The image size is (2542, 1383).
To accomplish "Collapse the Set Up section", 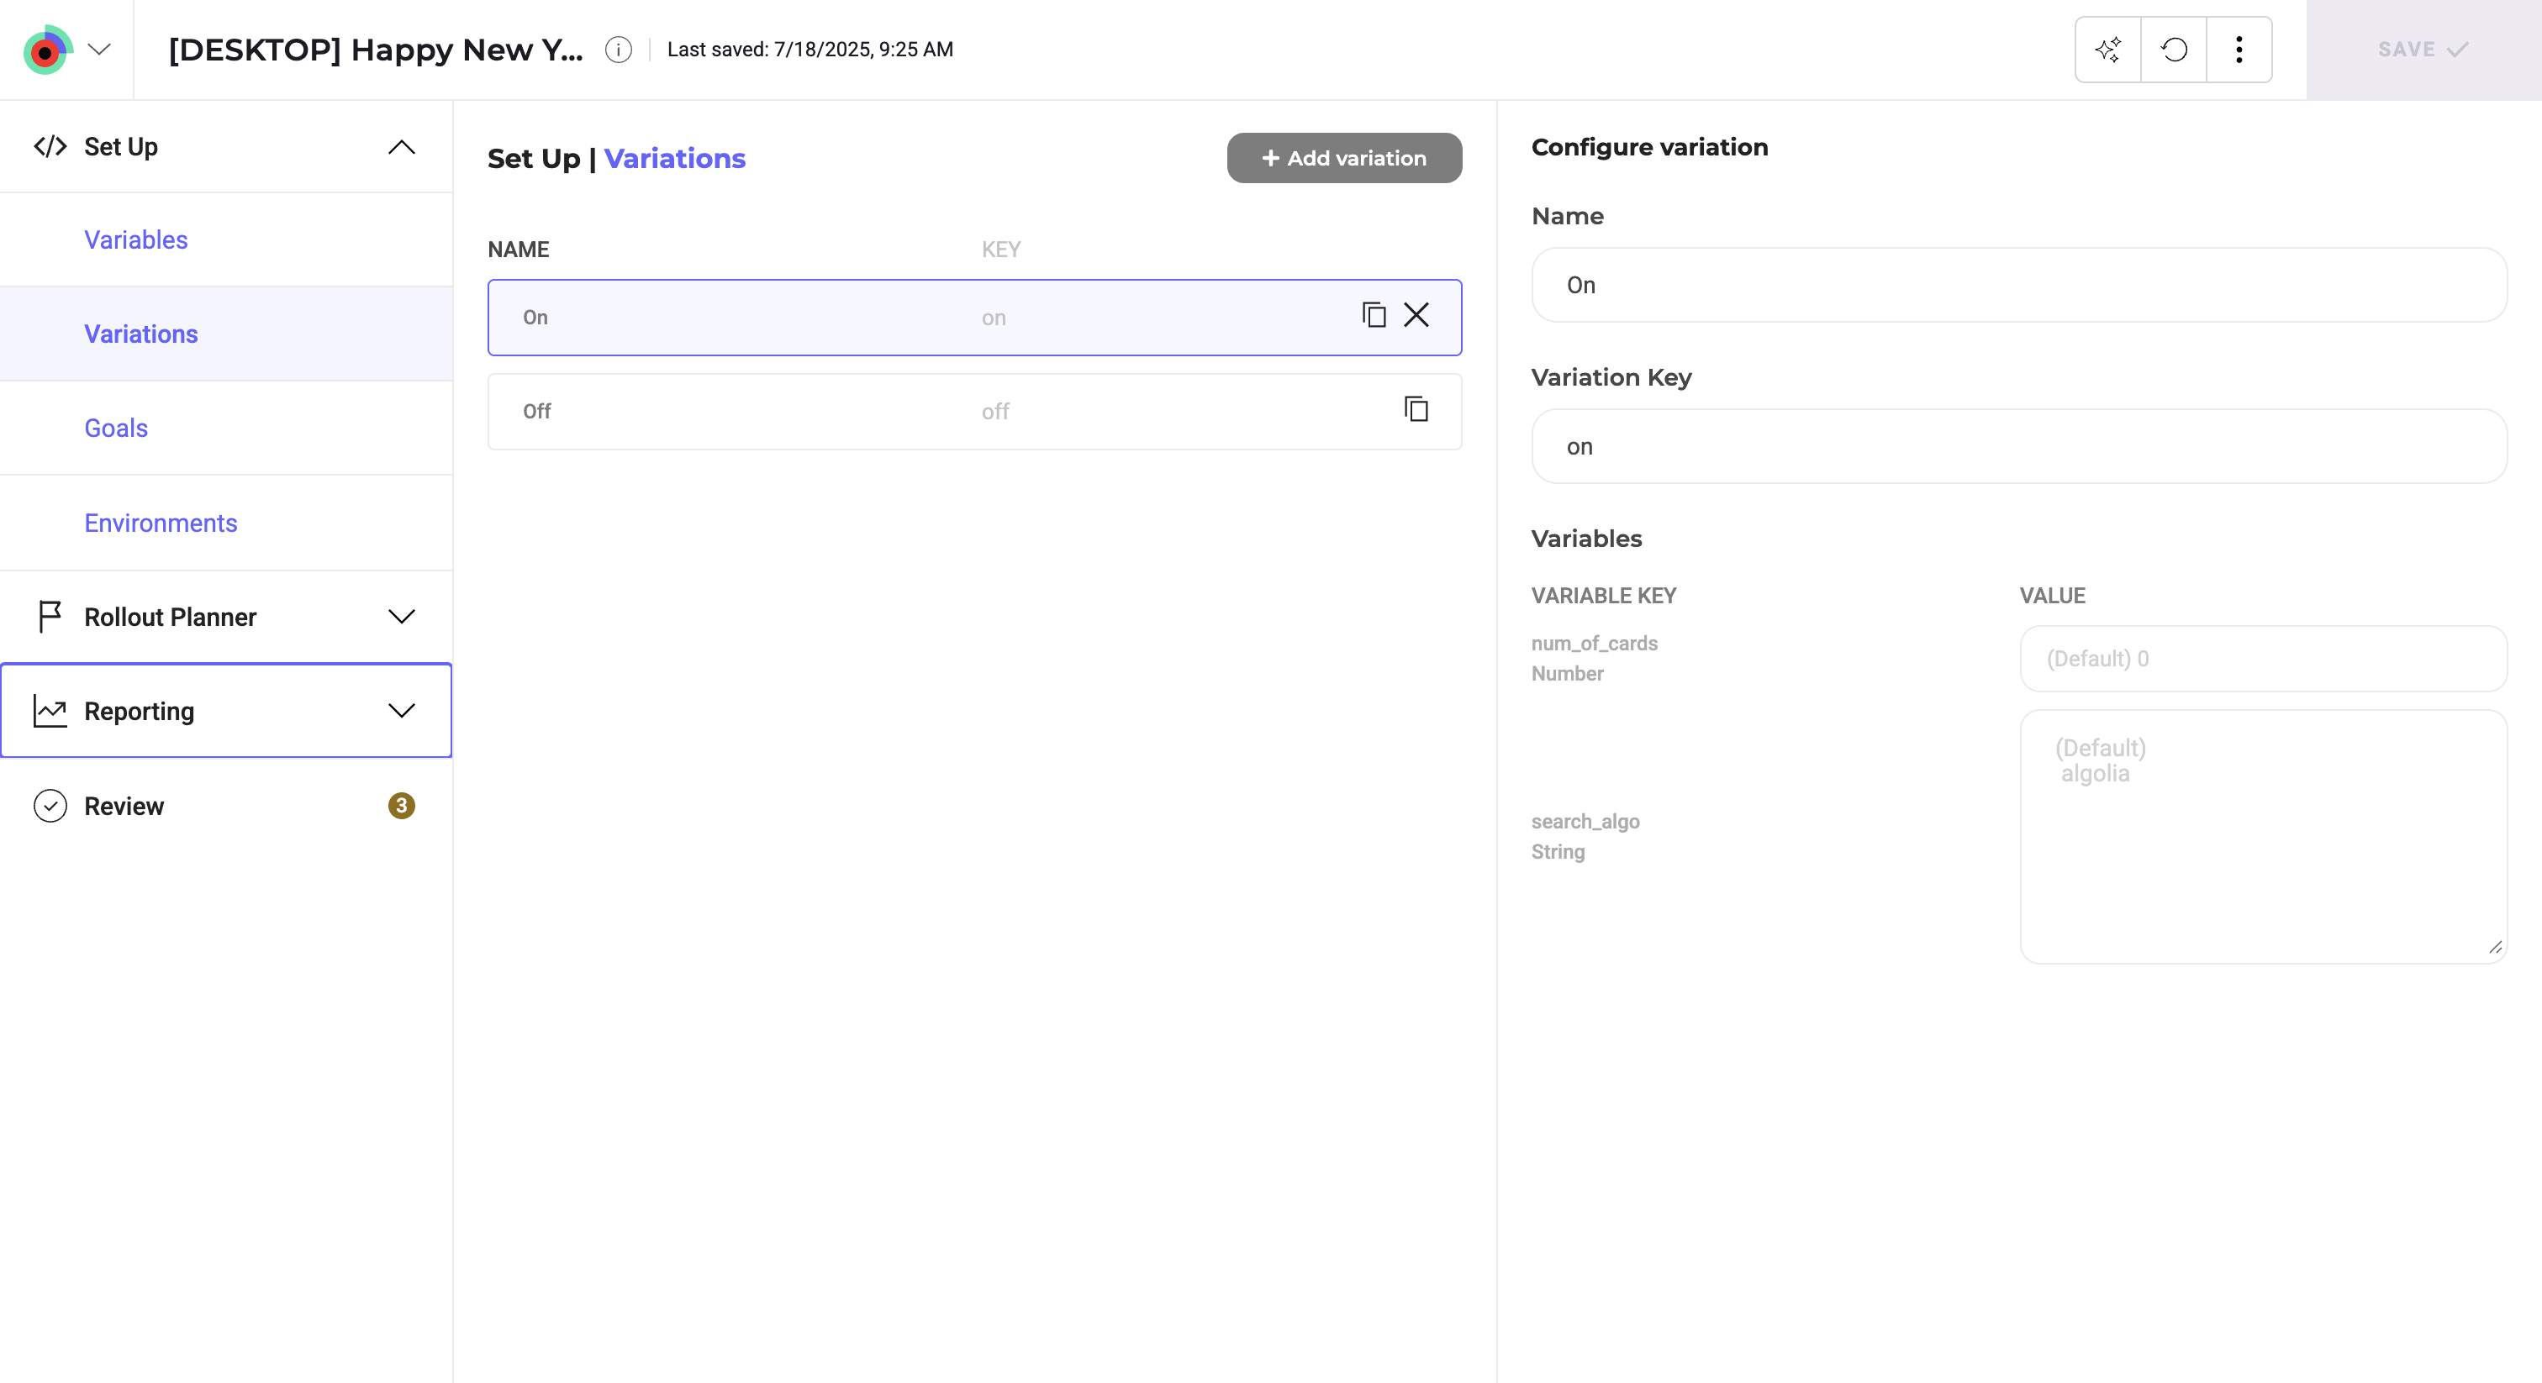I will [401, 147].
